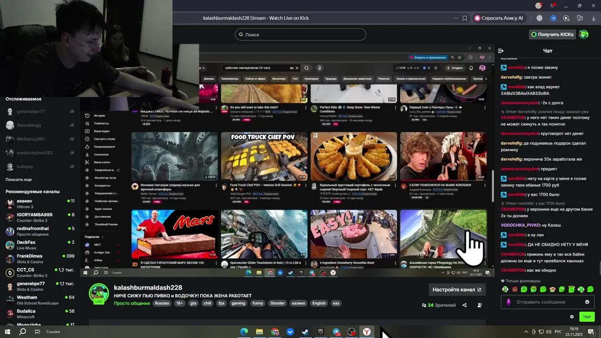Open followed channel Semakingg
Screen dimensions: 601x338
(x=40, y=125)
